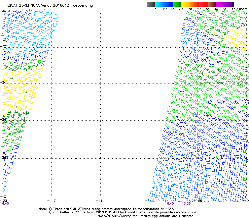Click the gray 0-5 knots color segment
Image resolution: width=249 pixels, height=218 pixels.
click(x=151, y=4)
